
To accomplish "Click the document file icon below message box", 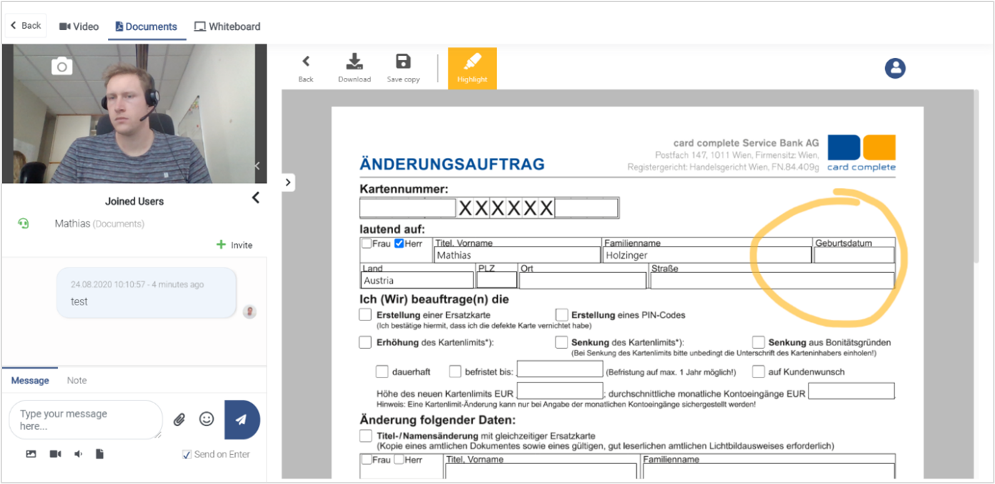I will (99, 454).
